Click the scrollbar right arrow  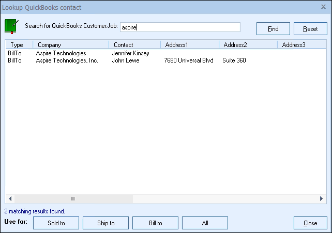(322, 199)
